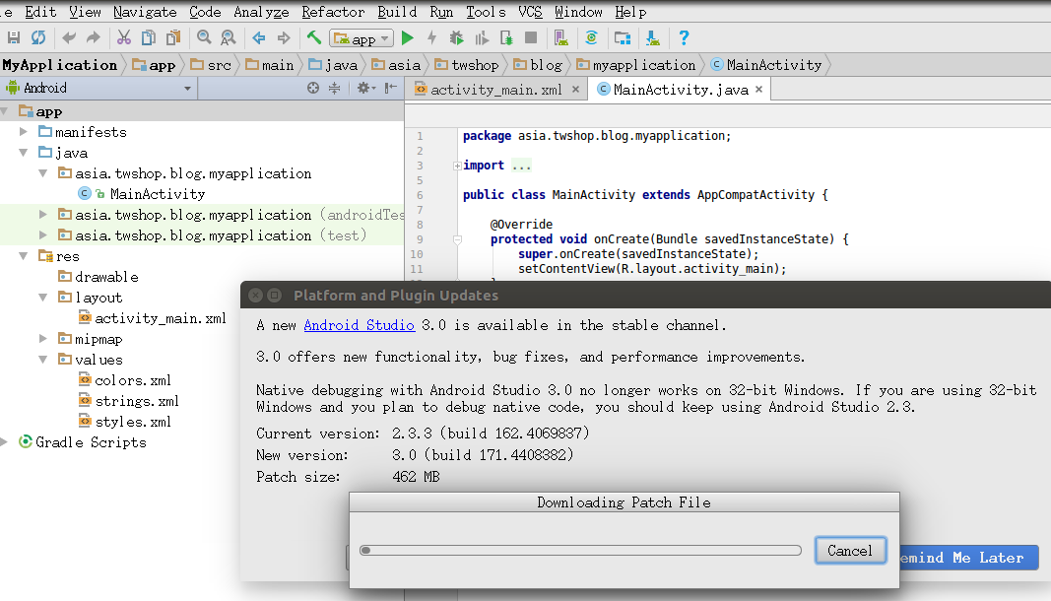Click the Copy icon in toolbar
The image size is (1051, 601).
[x=148, y=38]
